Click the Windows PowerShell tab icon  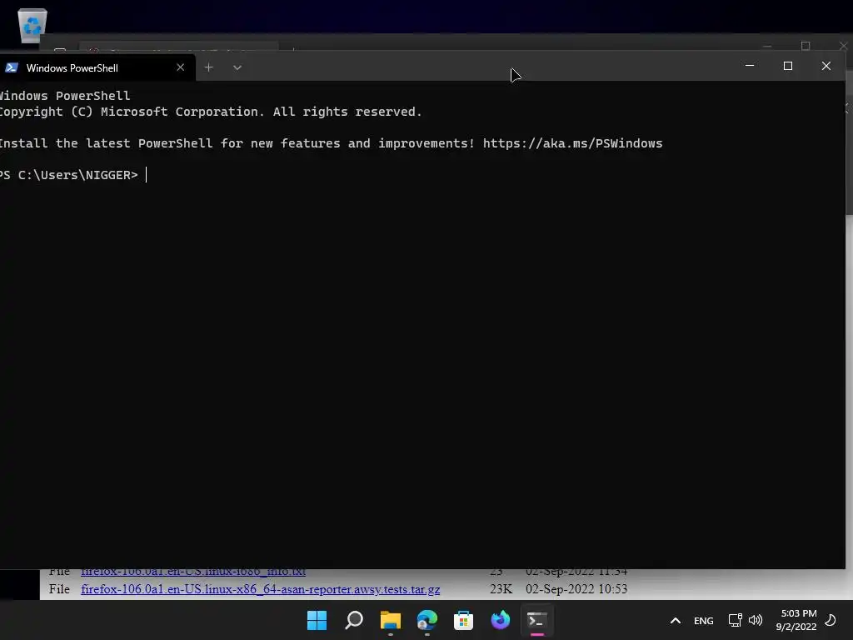click(12, 67)
